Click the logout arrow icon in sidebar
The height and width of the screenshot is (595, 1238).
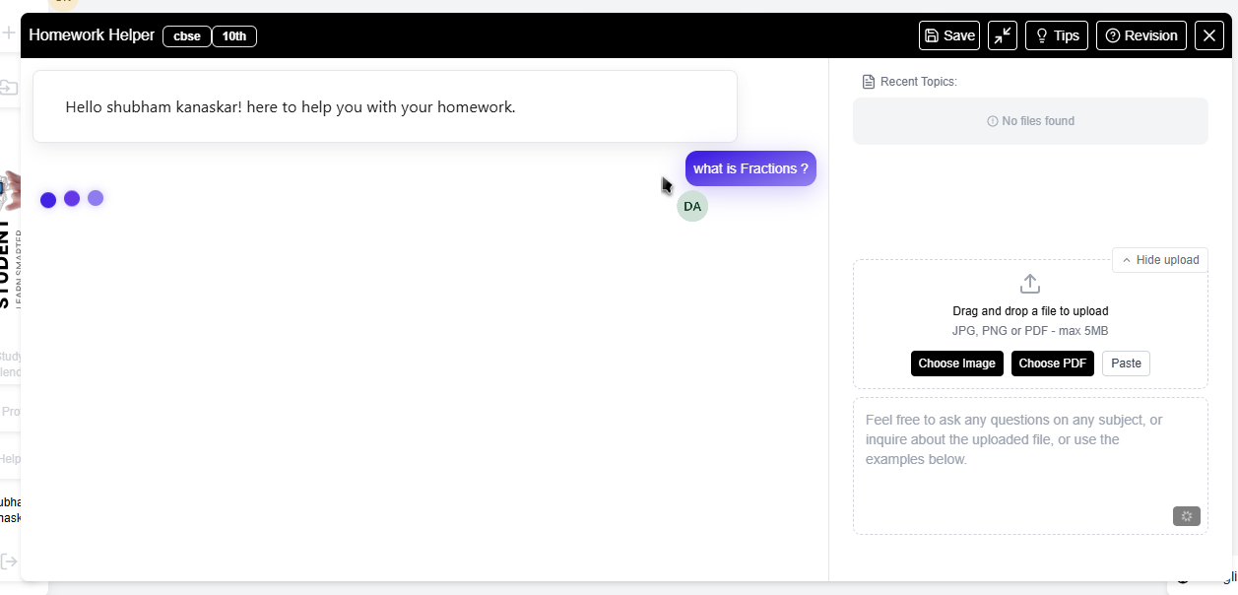pyautogui.click(x=9, y=561)
